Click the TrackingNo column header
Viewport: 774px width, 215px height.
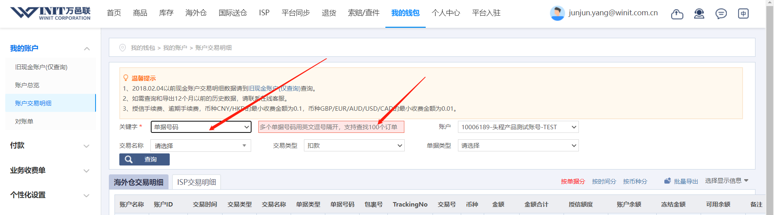pyautogui.click(x=410, y=204)
